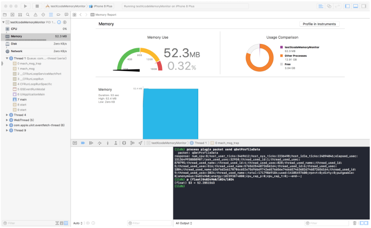Collapse the testXcodeMemoryMonitor process tree

pyautogui.click(x=3, y=22)
